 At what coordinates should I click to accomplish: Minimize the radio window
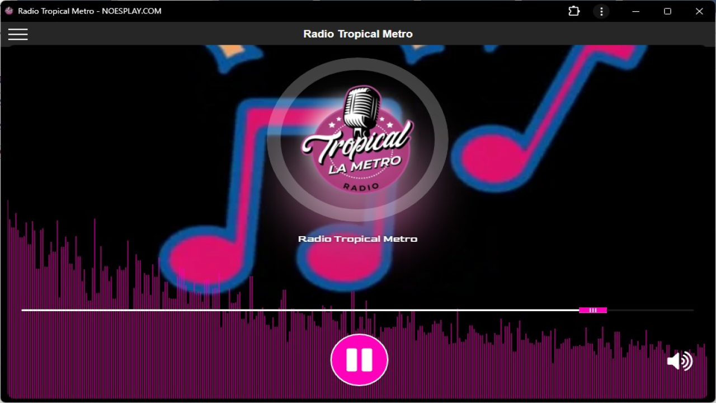(x=636, y=11)
